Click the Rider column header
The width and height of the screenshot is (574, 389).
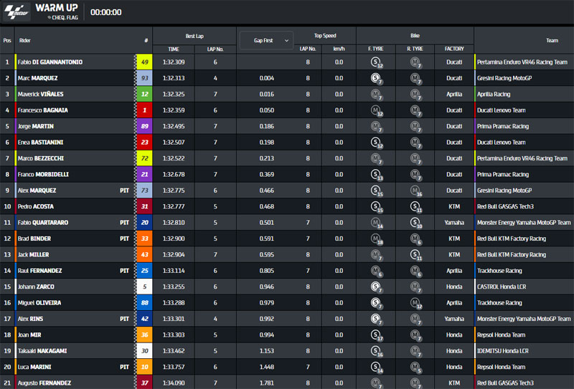pyautogui.click(x=26, y=41)
